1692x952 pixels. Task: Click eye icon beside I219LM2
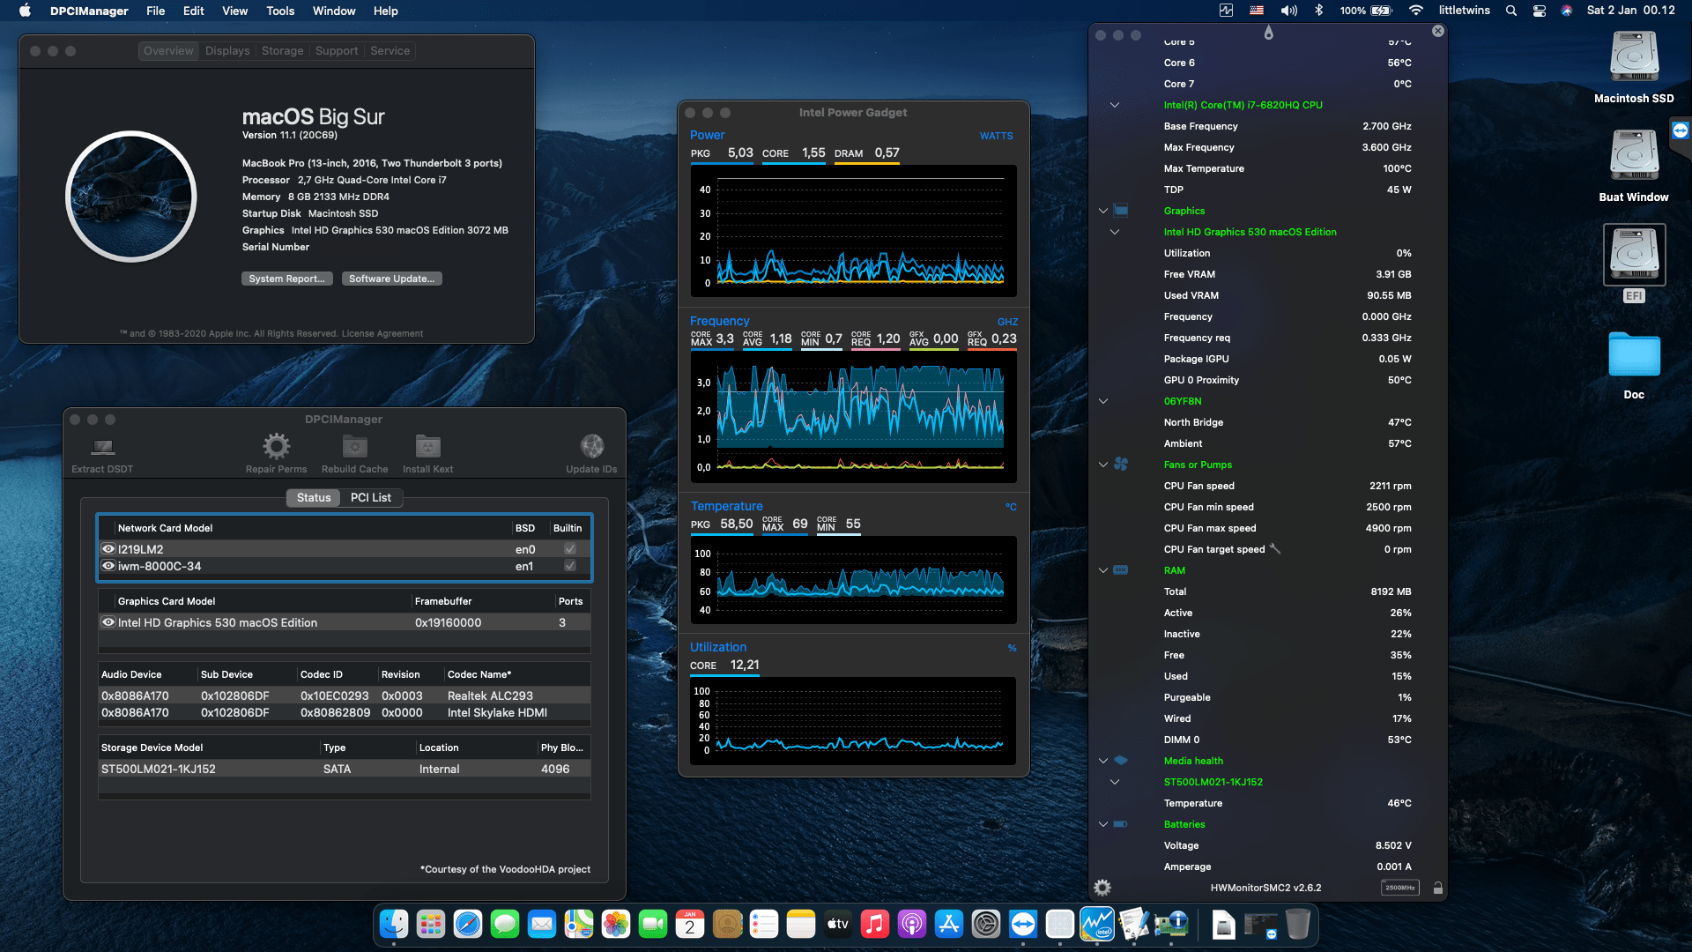click(x=108, y=548)
